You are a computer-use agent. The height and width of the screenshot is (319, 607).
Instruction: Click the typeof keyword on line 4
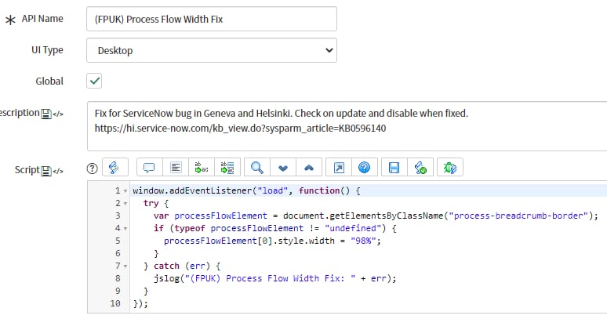(190, 229)
